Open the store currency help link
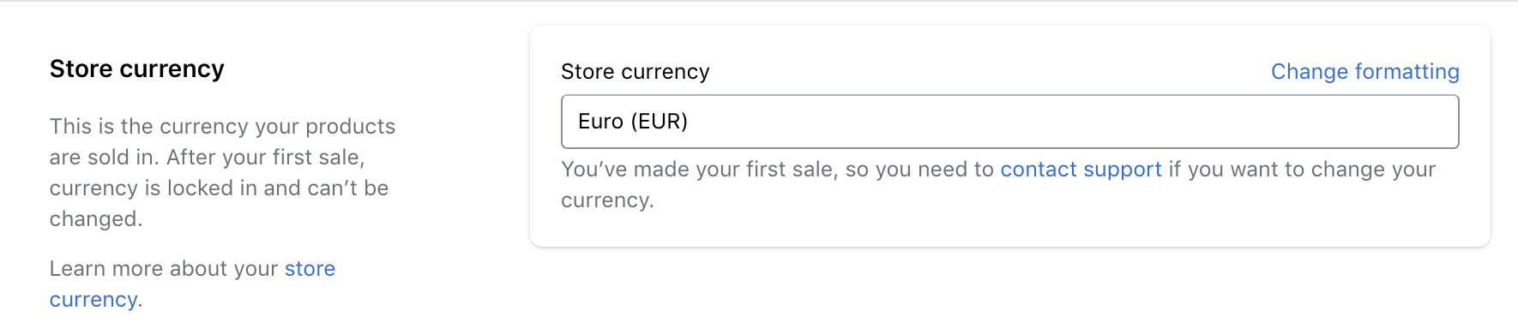 [310, 269]
